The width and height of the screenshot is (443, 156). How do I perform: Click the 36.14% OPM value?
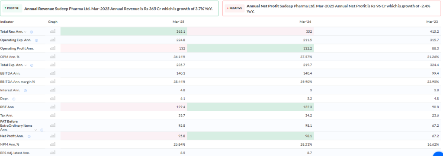point(180,57)
